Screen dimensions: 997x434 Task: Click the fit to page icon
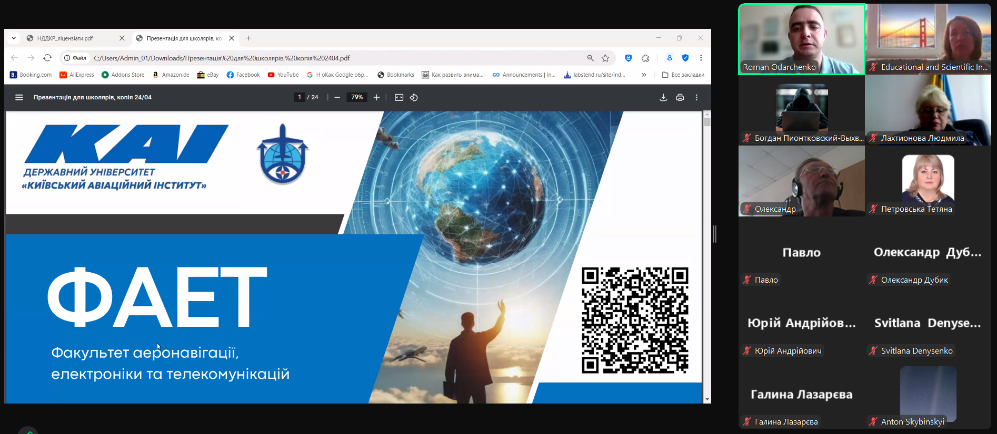399,97
